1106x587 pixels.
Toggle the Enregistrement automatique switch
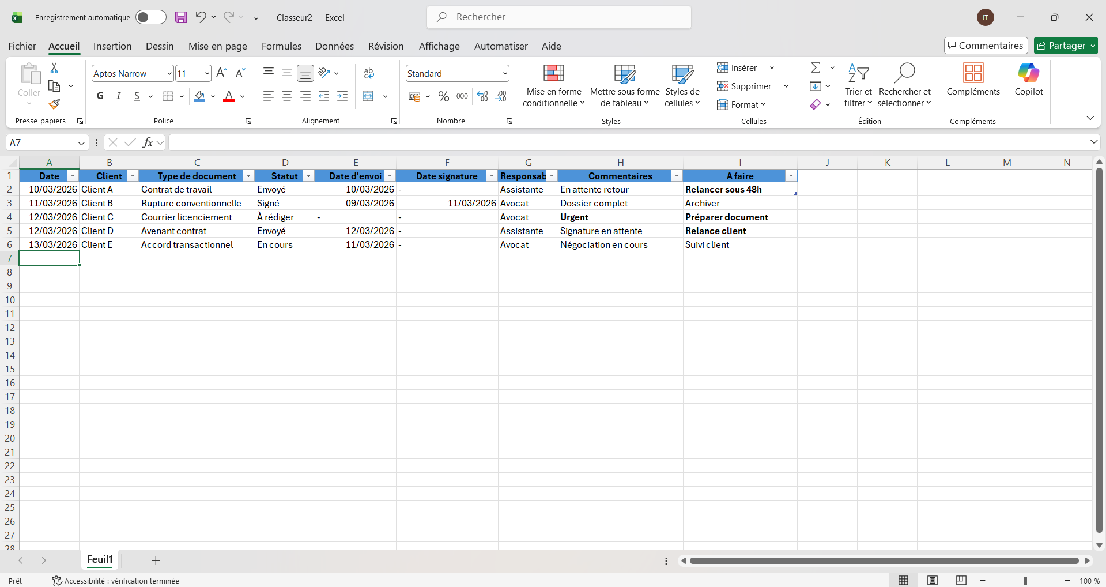point(150,17)
